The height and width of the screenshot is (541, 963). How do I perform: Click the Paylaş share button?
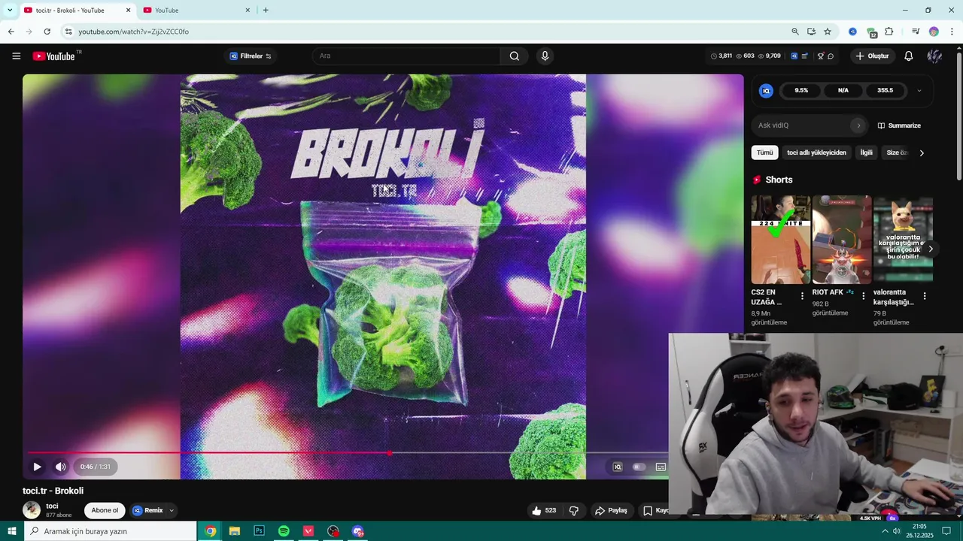611,511
